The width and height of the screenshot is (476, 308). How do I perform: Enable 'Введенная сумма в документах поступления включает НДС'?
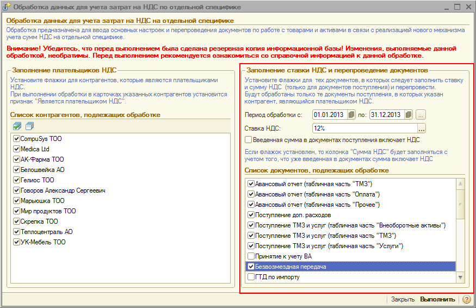tap(249, 140)
